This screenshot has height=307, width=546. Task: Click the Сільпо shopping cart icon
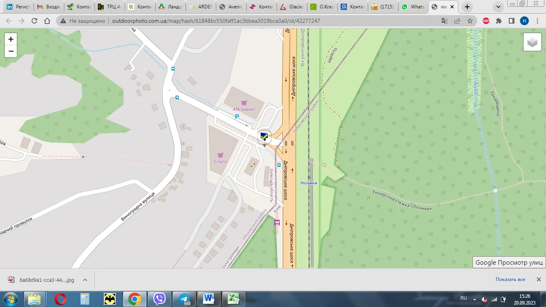click(x=220, y=155)
